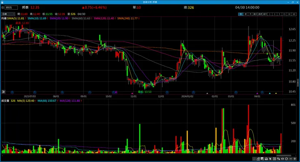Click the white triangle marker before 02/01
The image size is (300, 162).
(x=207, y=93)
